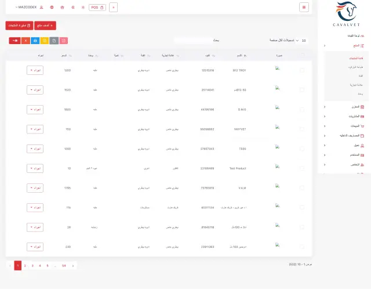
Task: Click the internal expenses (المصاريف الداخلية) sidebar icon
Action: tap(362, 136)
